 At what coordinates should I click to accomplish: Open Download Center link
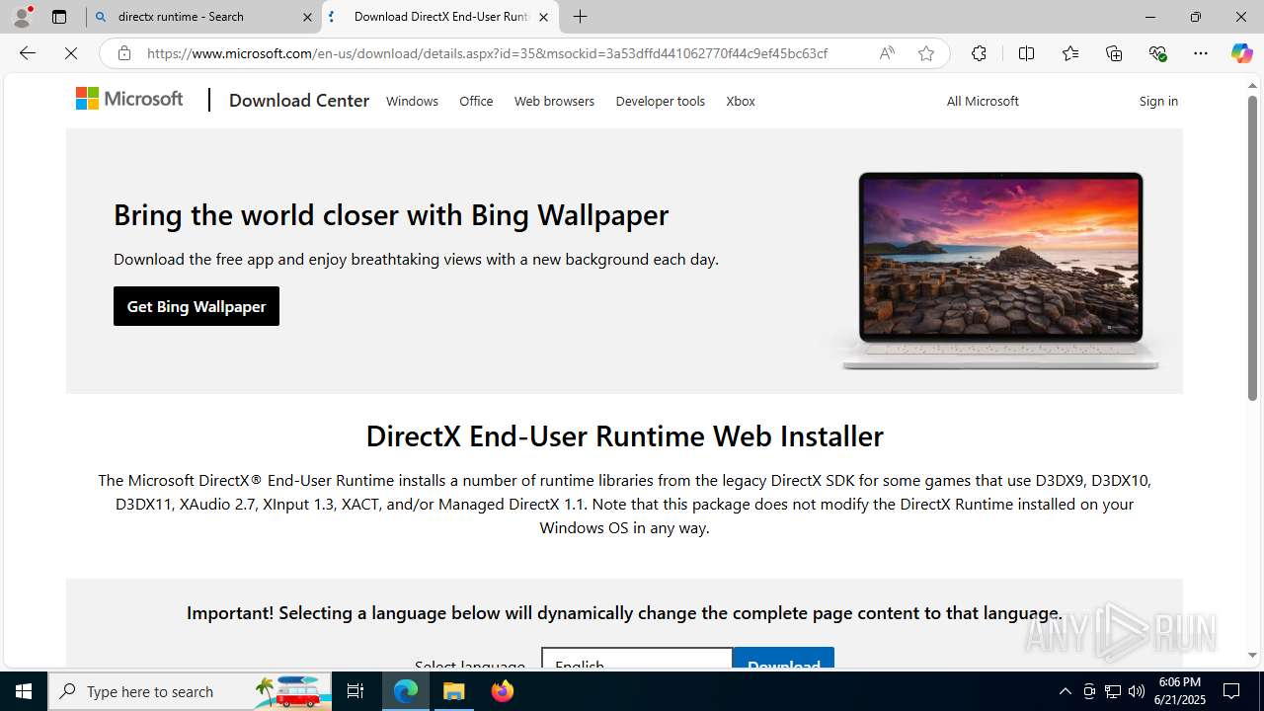point(299,101)
